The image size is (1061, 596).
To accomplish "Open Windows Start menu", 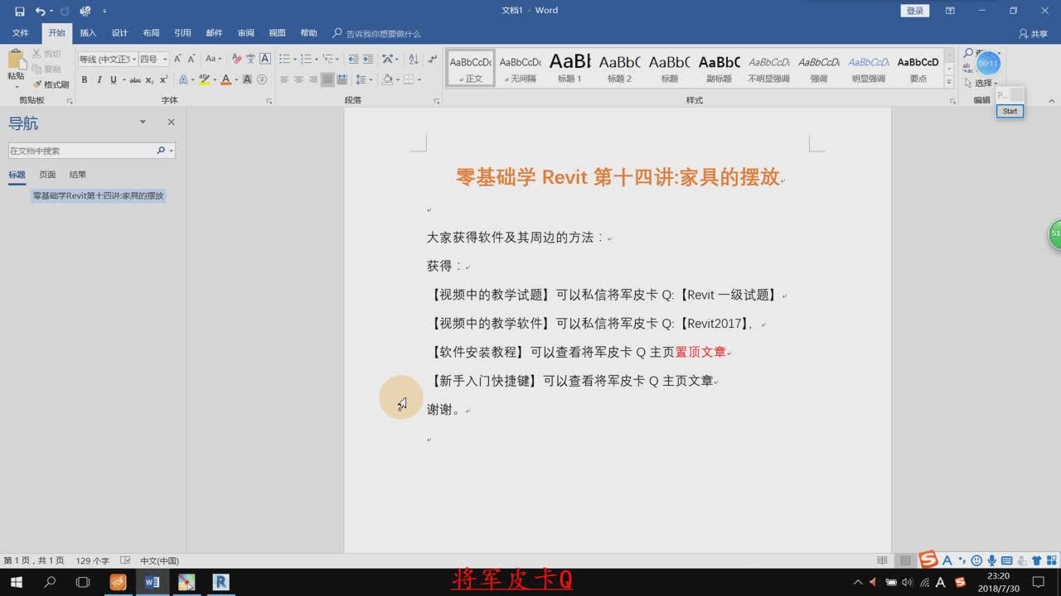I will pyautogui.click(x=16, y=582).
